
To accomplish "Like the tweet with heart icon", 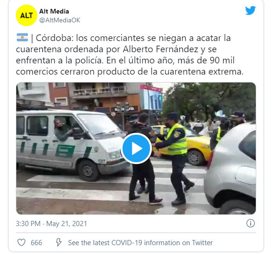I will [21, 242].
